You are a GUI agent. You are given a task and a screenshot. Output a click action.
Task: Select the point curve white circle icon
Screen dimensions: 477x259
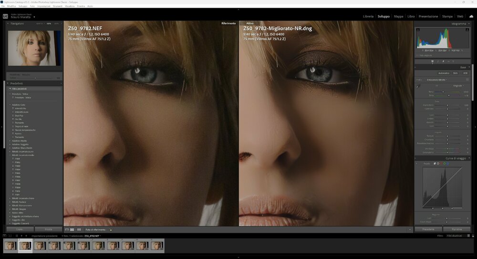click(438, 164)
